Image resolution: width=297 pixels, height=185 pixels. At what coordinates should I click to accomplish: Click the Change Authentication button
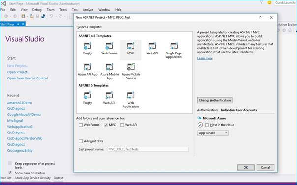click(x=214, y=100)
